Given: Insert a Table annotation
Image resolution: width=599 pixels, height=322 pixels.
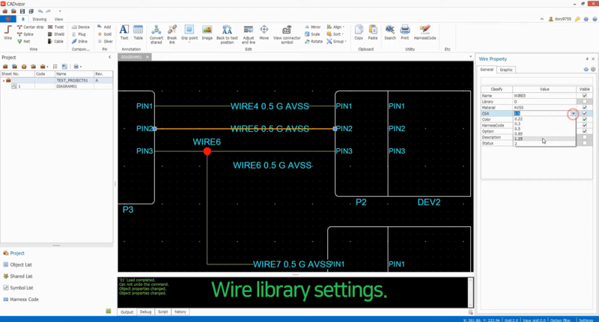Looking at the screenshot, I should pyautogui.click(x=139, y=32).
